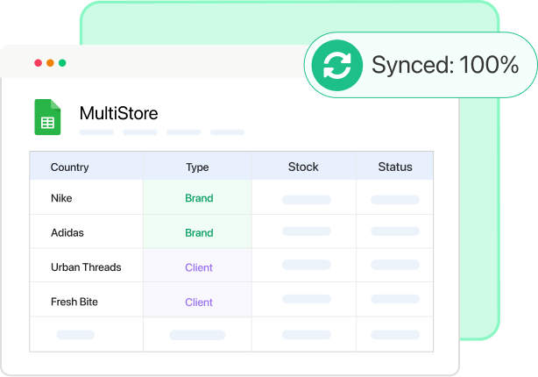Click the Stock column header
This screenshot has height=377, width=538.
tap(304, 167)
